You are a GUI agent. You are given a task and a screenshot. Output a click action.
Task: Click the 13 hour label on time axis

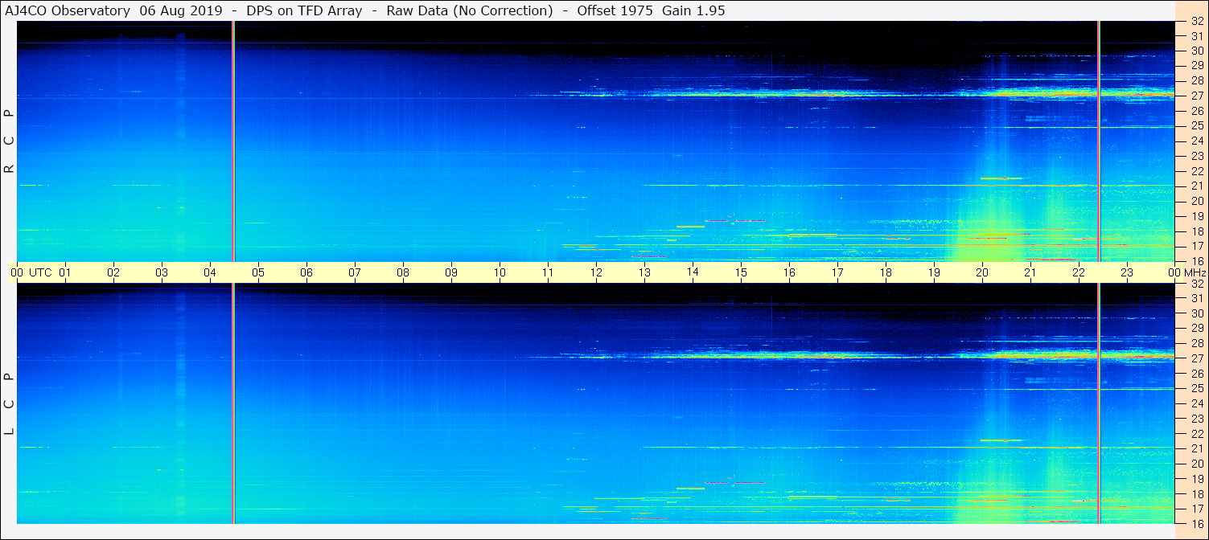(x=644, y=272)
